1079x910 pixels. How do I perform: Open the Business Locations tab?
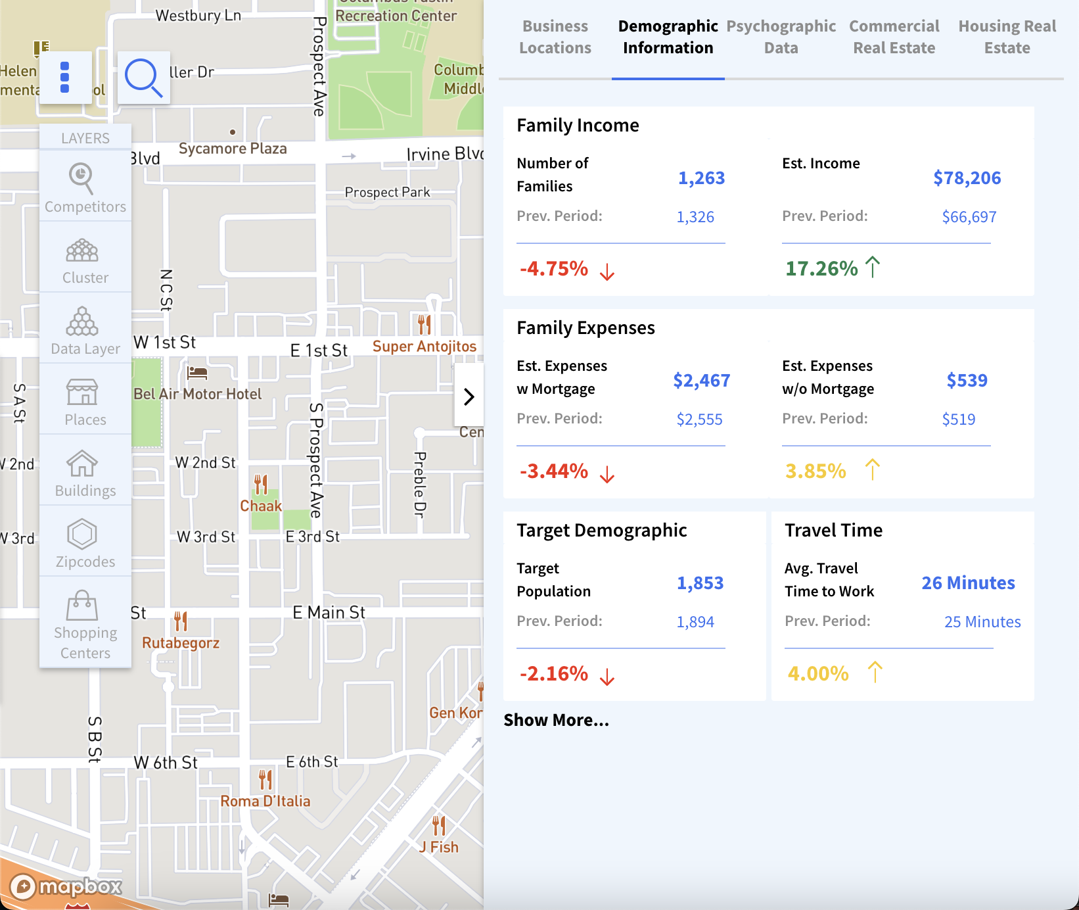(x=555, y=37)
